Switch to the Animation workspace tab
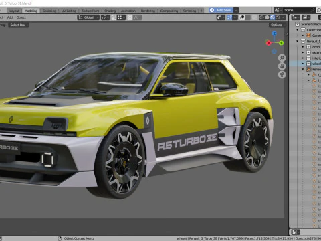This screenshot has height=241, width=321. [128, 11]
